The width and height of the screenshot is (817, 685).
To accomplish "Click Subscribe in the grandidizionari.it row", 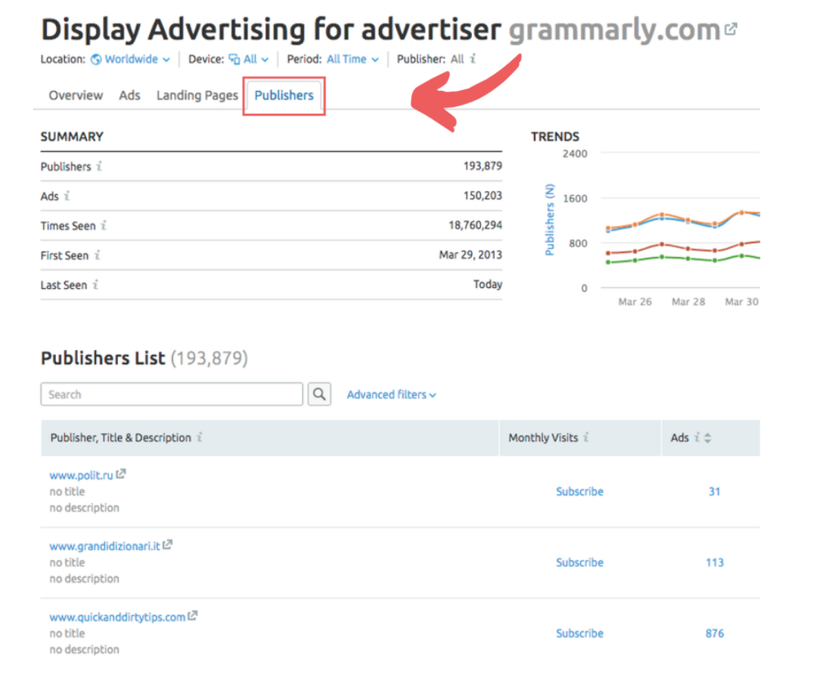I will (580, 562).
